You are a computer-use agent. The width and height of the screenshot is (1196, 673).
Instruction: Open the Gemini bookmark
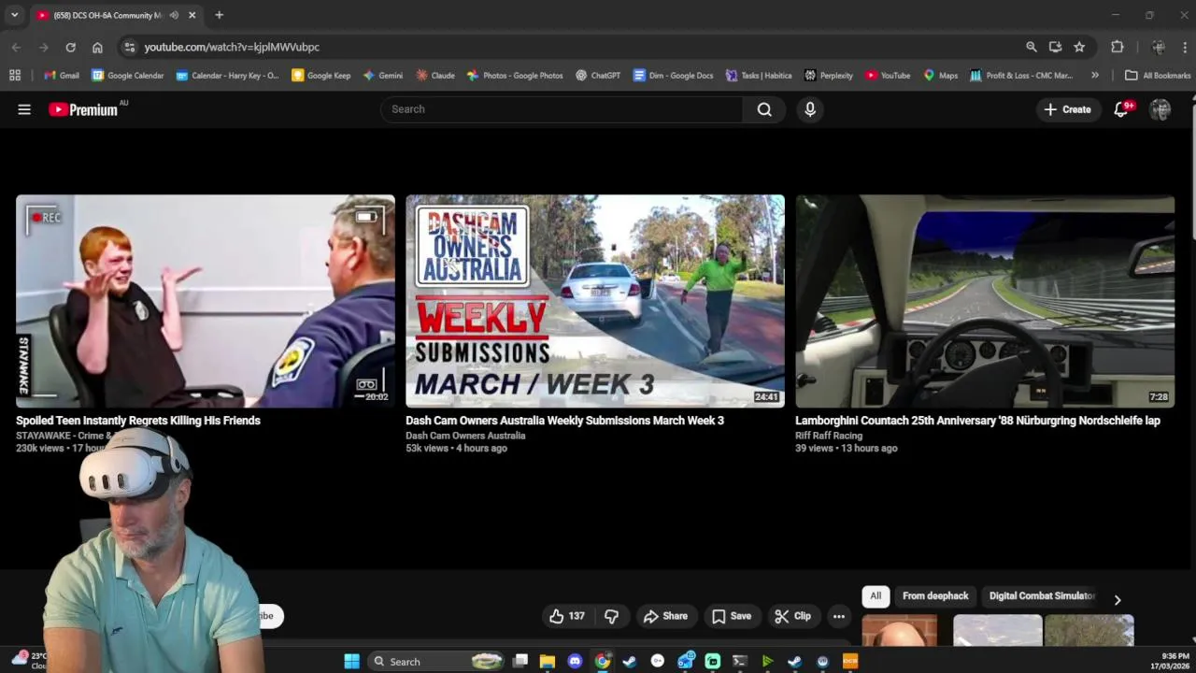click(x=383, y=75)
